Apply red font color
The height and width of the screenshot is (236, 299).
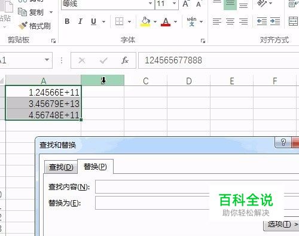166,22
